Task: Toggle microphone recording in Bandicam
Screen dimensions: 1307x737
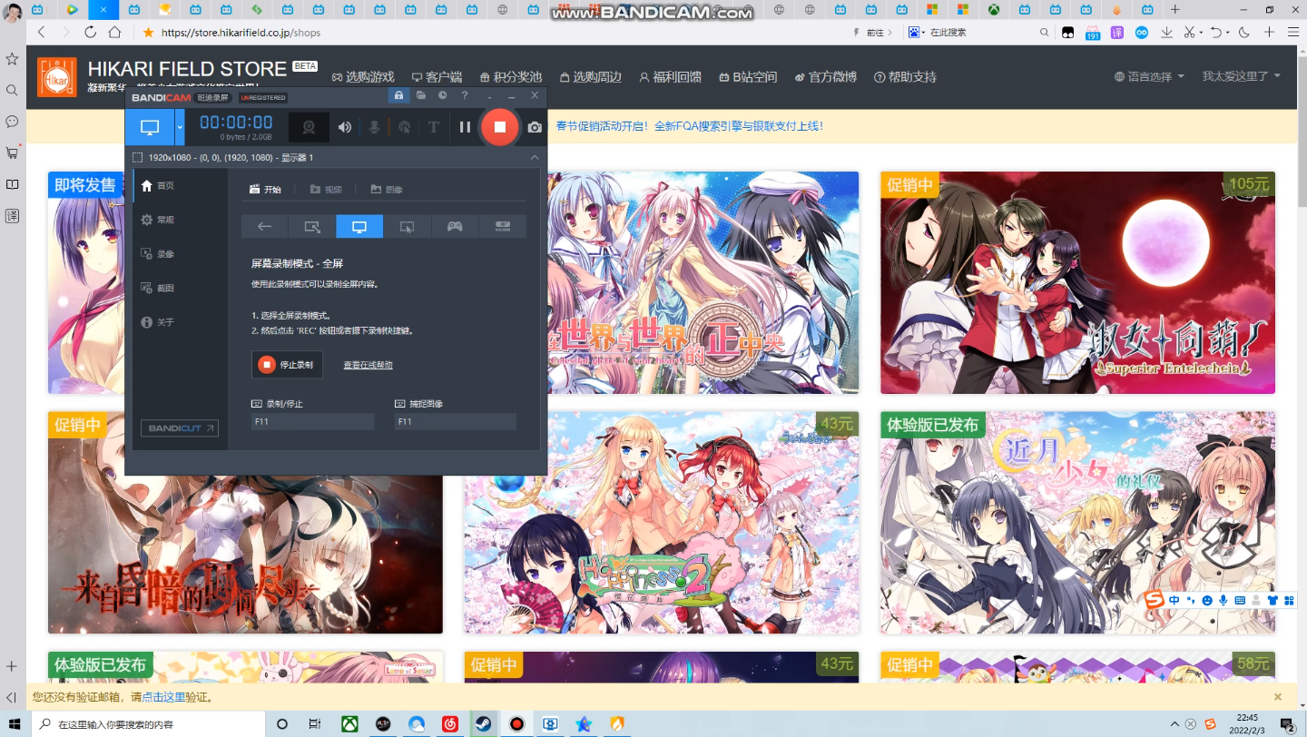Action: [x=374, y=127]
